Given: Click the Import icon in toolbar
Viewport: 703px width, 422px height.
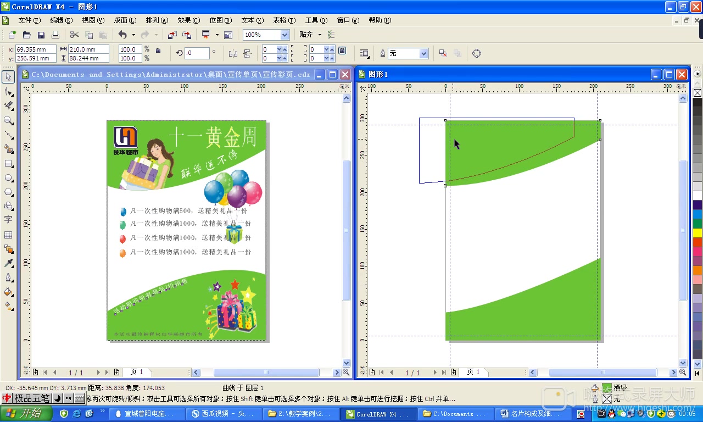Looking at the screenshot, I should (172, 35).
